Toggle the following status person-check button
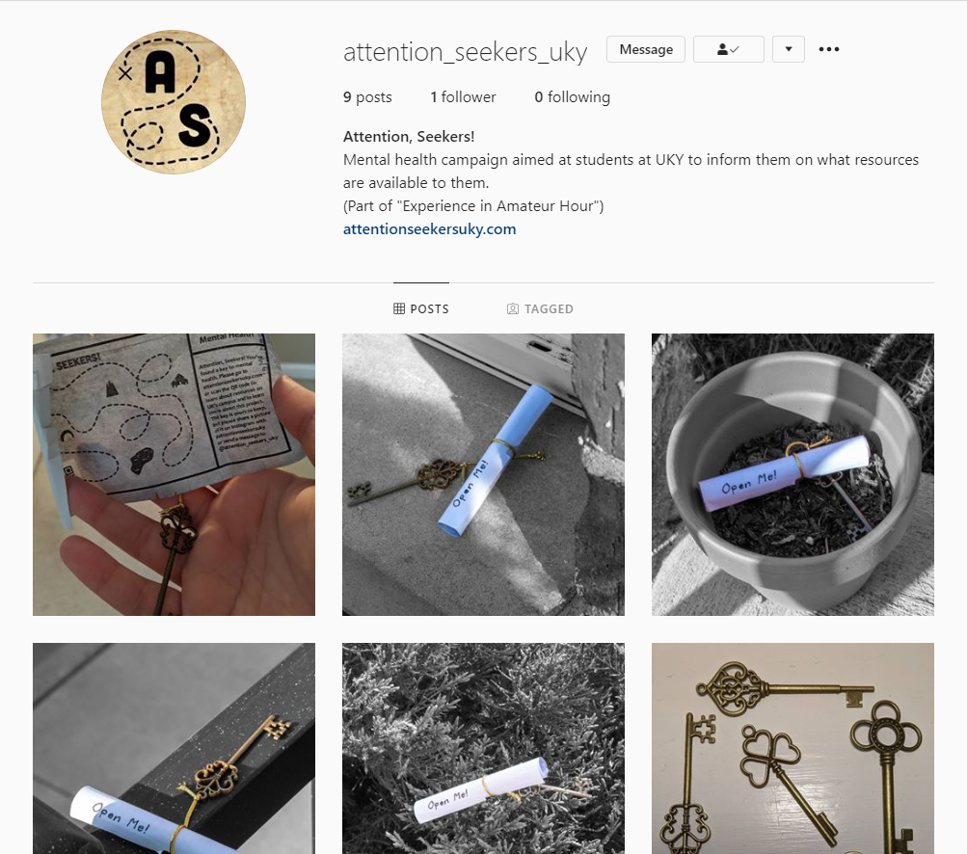The height and width of the screenshot is (854, 967). [728, 49]
